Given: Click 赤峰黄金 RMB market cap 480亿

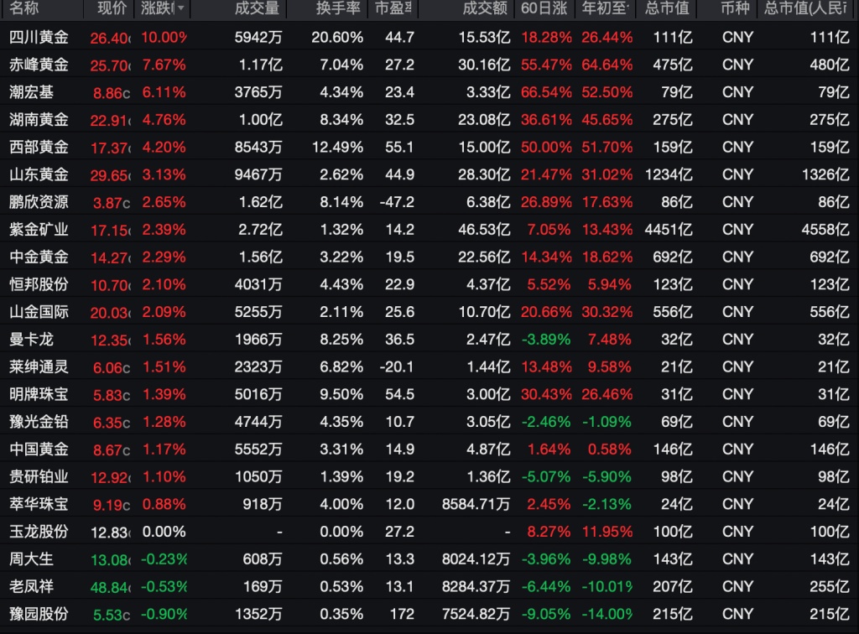Looking at the screenshot, I should pos(830,65).
